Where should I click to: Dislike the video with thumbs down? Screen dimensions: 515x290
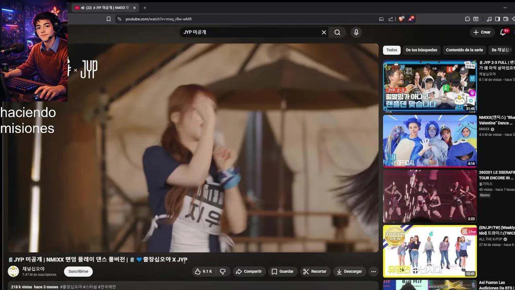[x=222, y=271]
